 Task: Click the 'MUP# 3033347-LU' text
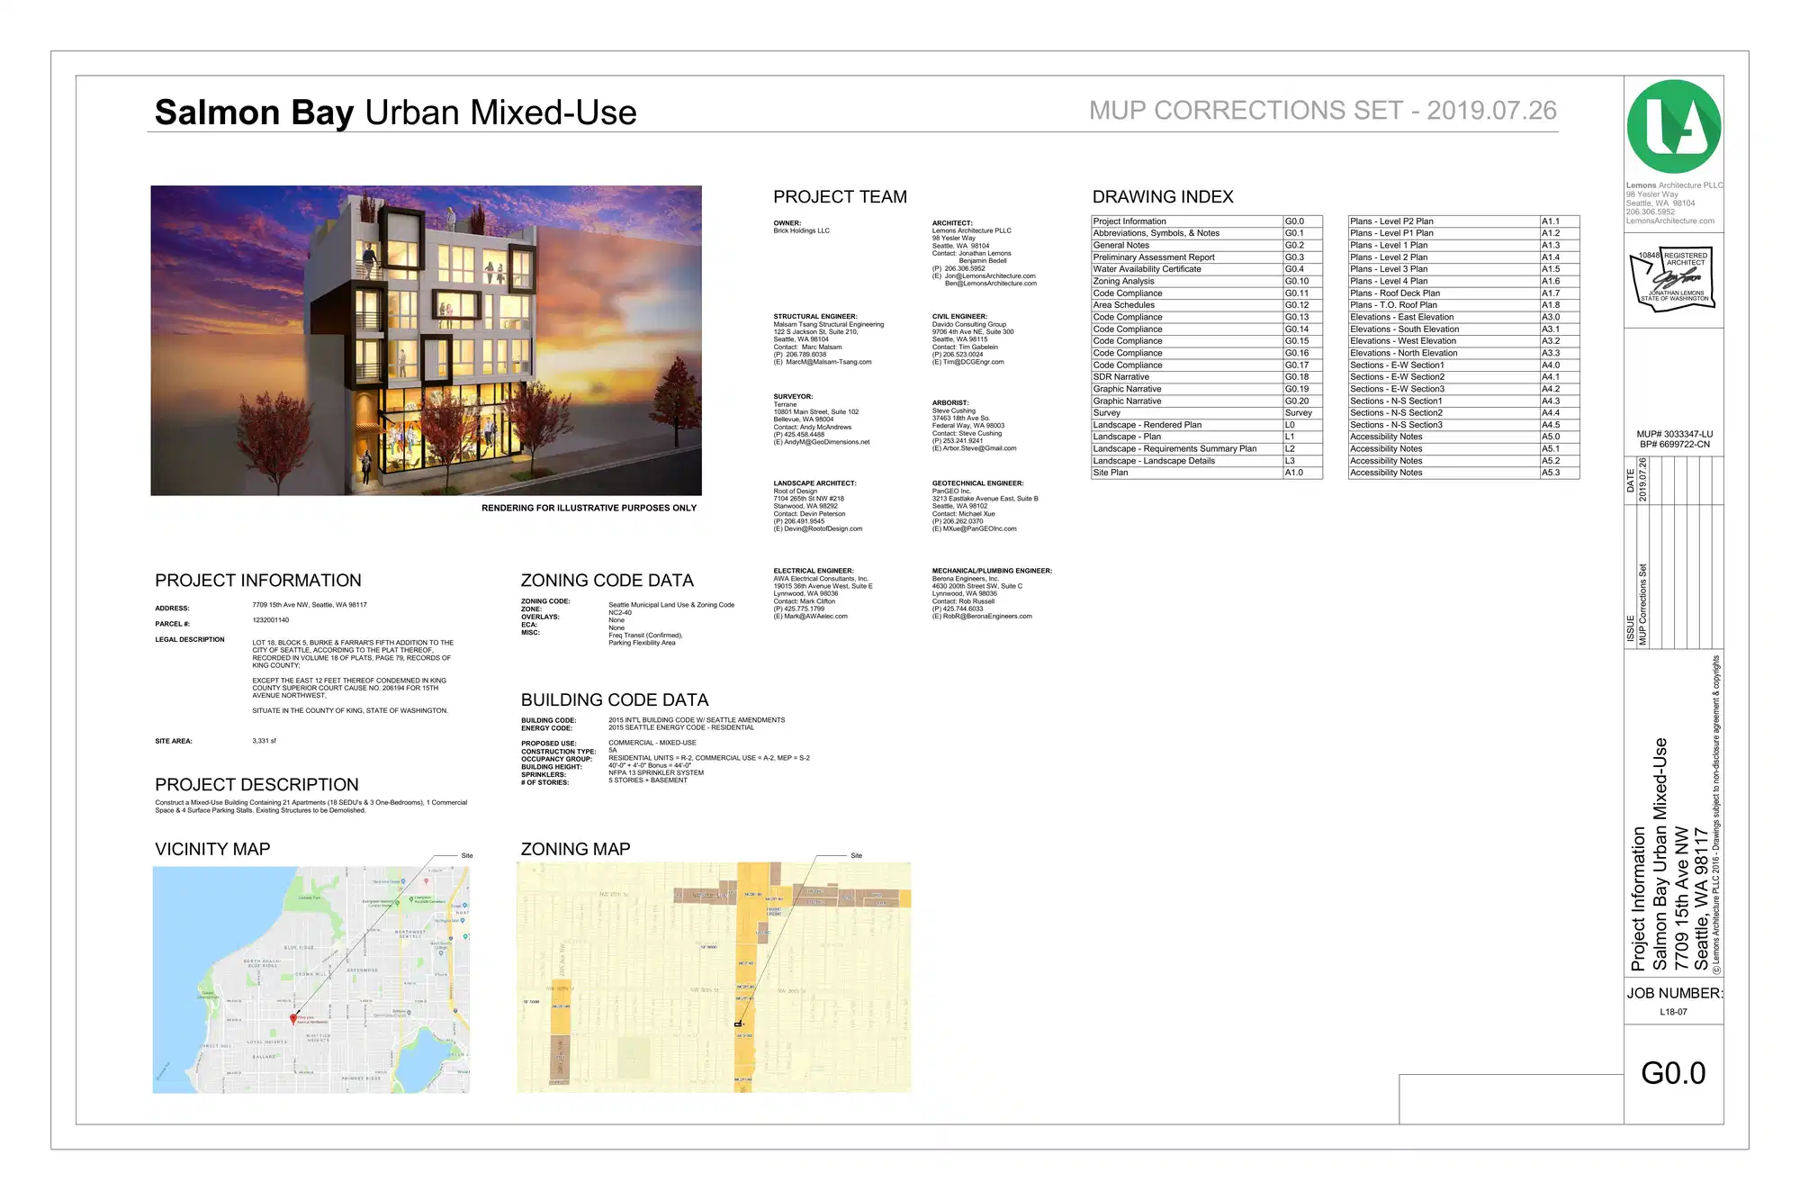click(1675, 434)
